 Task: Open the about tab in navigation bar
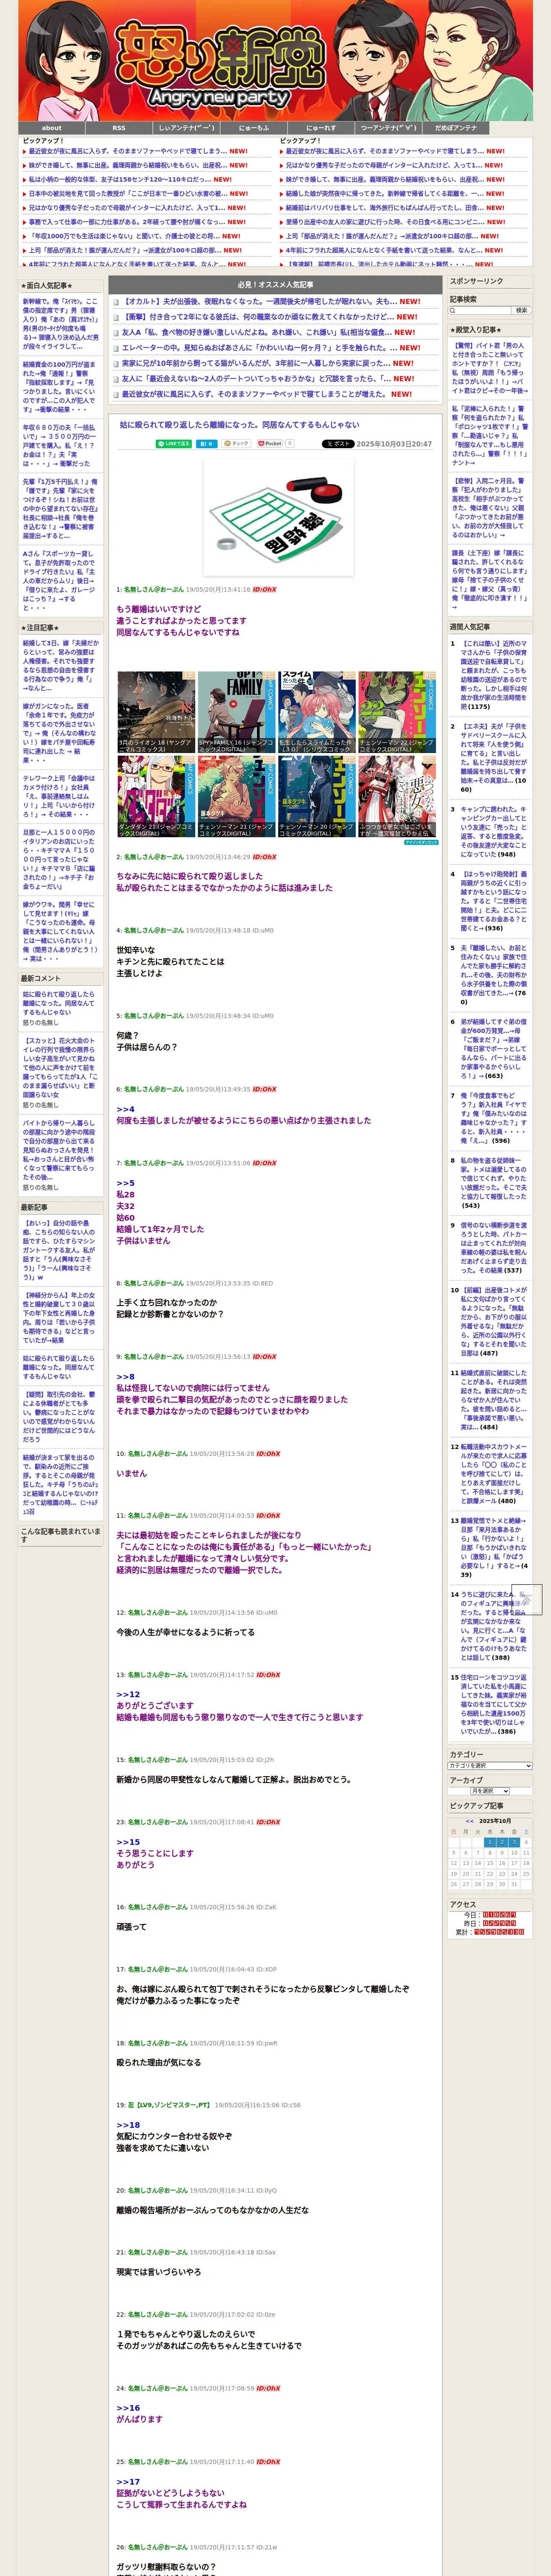coord(51,128)
